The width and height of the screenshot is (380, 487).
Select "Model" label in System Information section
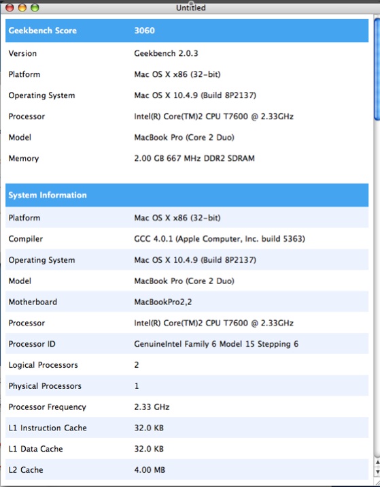[x=20, y=281]
